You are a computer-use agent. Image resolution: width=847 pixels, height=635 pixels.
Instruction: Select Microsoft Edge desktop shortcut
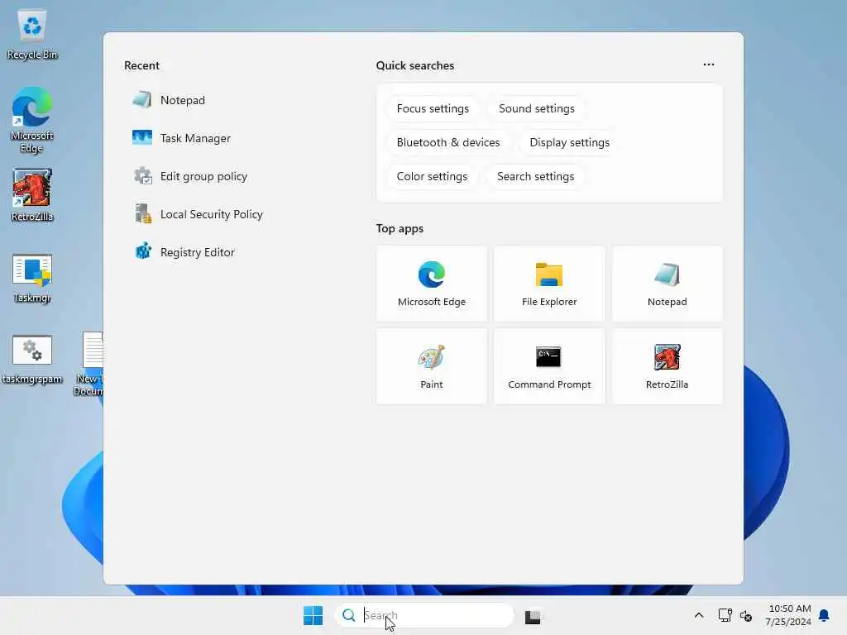tap(32, 120)
